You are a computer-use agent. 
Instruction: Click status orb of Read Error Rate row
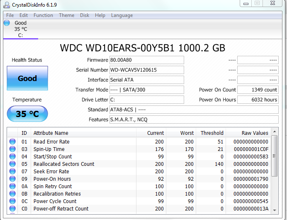pos(12,141)
